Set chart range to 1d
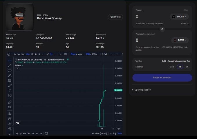Image resolution: width=197 pixels, height=139 pixels. pos(41,133)
